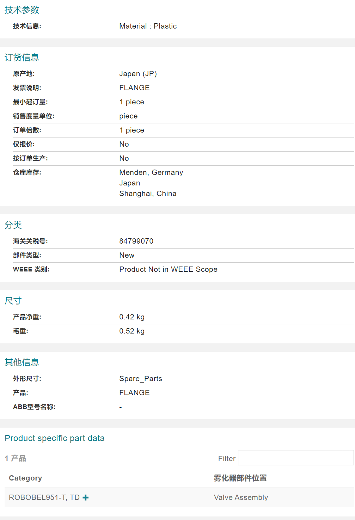Click the Spare_Parts value
This screenshot has width=355, height=520.
(141, 379)
